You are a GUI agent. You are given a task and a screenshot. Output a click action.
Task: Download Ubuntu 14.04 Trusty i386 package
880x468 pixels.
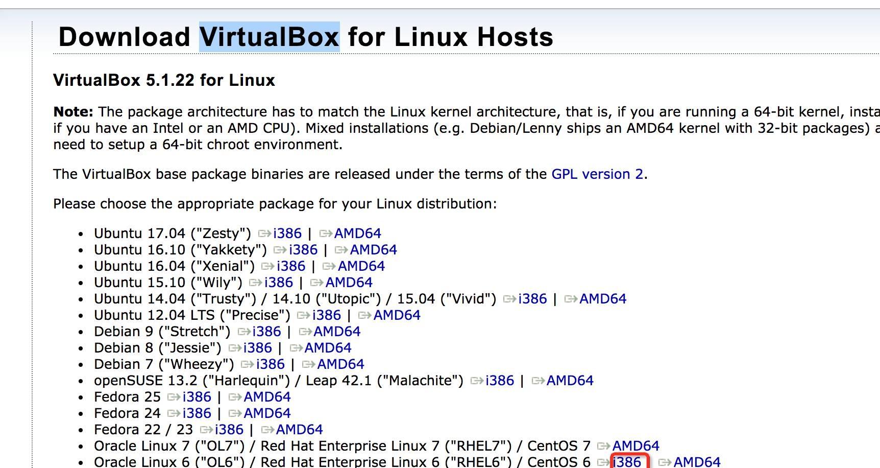(x=533, y=299)
